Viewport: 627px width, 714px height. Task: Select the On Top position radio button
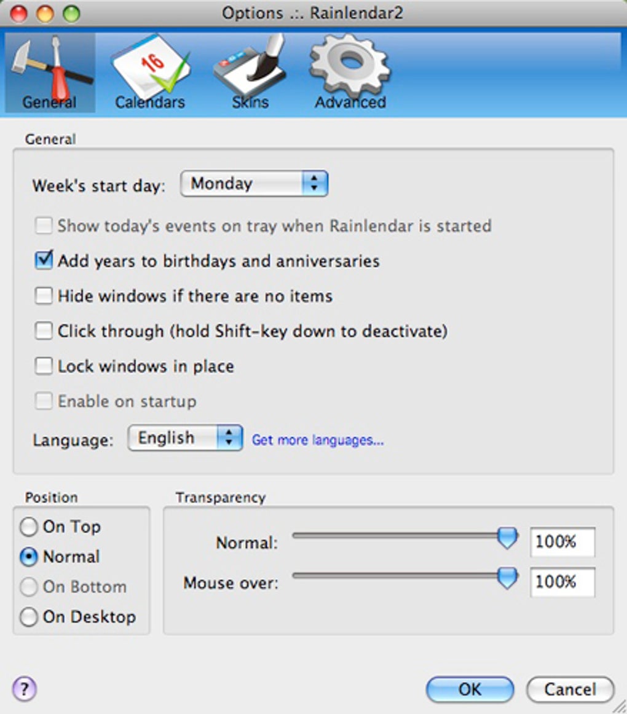29,527
